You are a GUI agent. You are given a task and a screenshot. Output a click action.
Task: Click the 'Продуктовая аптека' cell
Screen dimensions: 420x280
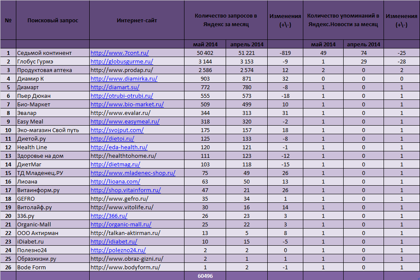click(x=53, y=70)
